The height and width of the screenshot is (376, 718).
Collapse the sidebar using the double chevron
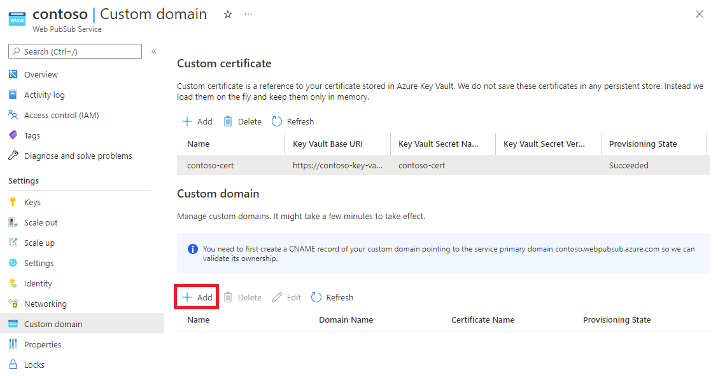(x=153, y=51)
